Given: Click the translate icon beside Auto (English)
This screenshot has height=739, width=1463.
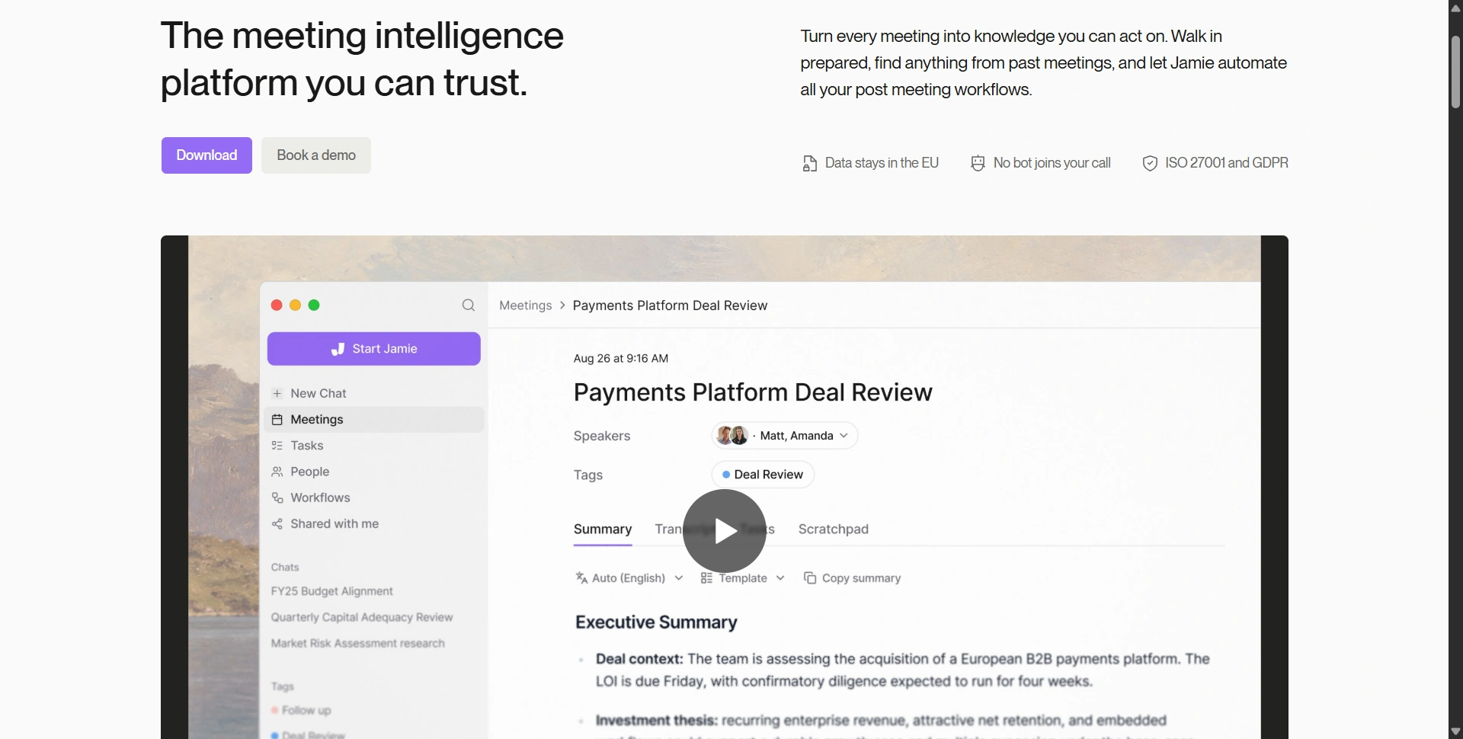Looking at the screenshot, I should point(581,578).
